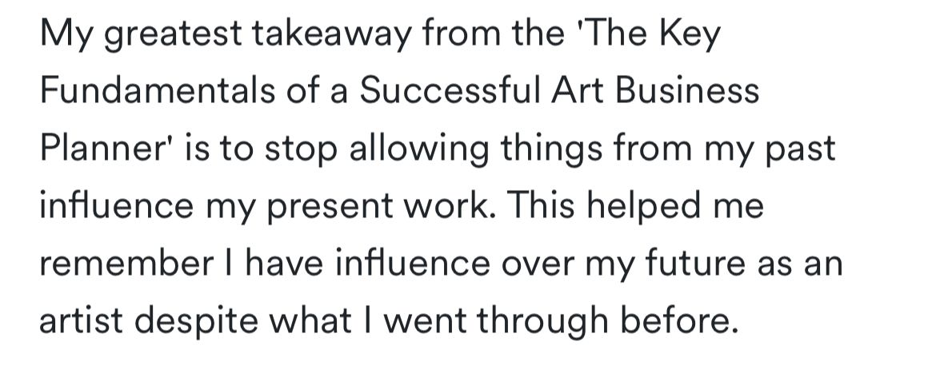
Task: Click the word "remember"
Action: click(x=126, y=264)
